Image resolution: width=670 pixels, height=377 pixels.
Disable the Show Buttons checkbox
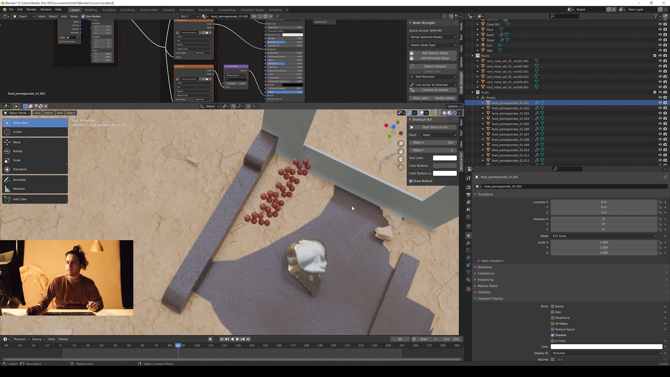click(x=411, y=181)
